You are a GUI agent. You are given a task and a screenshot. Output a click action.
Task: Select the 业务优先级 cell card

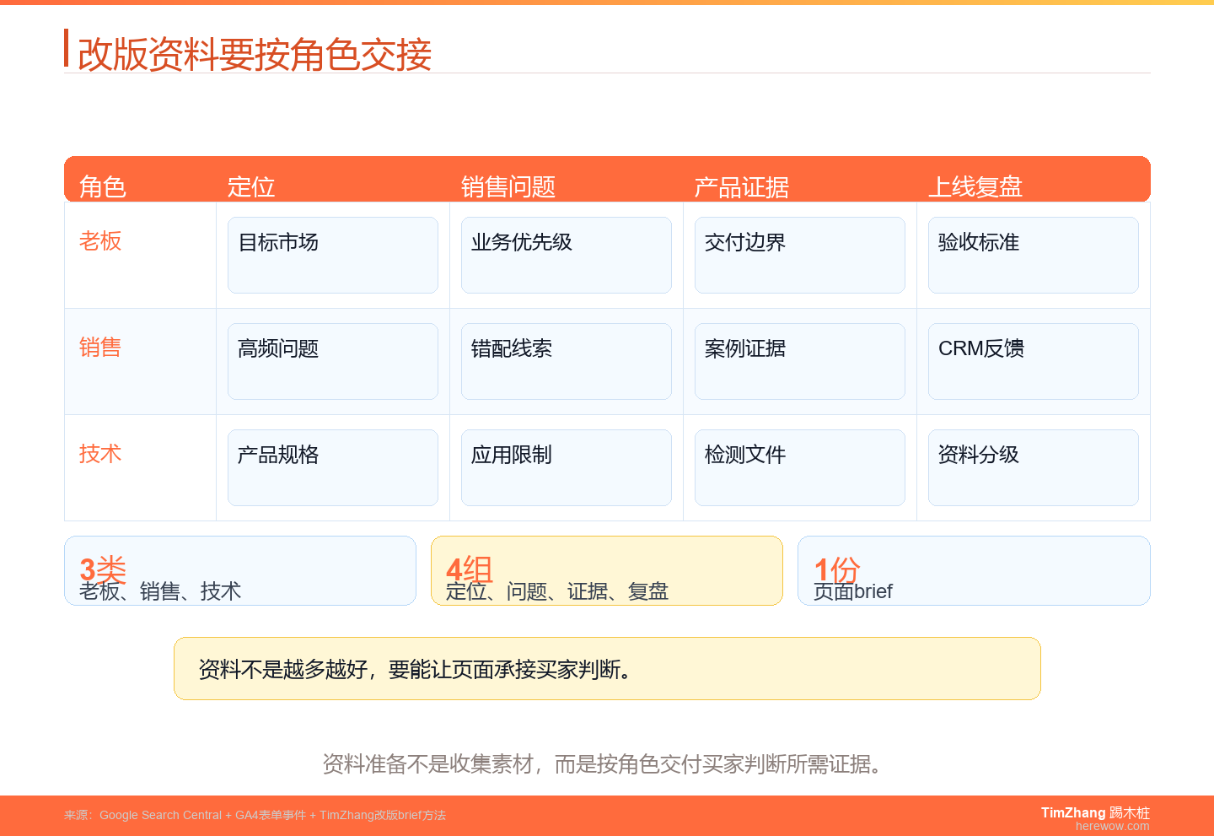tap(567, 256)
